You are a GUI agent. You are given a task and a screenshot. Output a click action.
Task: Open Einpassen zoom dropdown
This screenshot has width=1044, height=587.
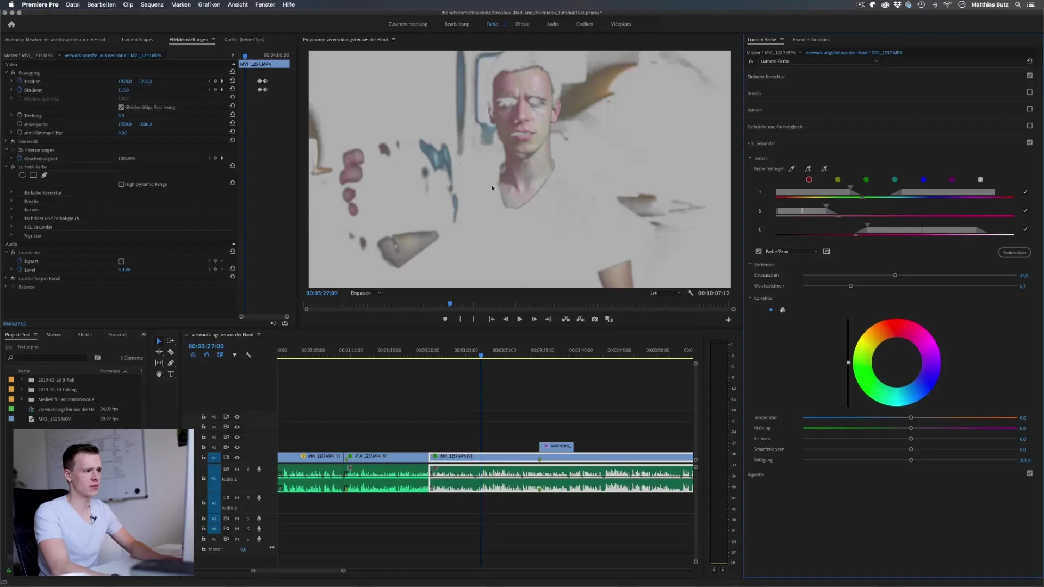click(366, 293)
